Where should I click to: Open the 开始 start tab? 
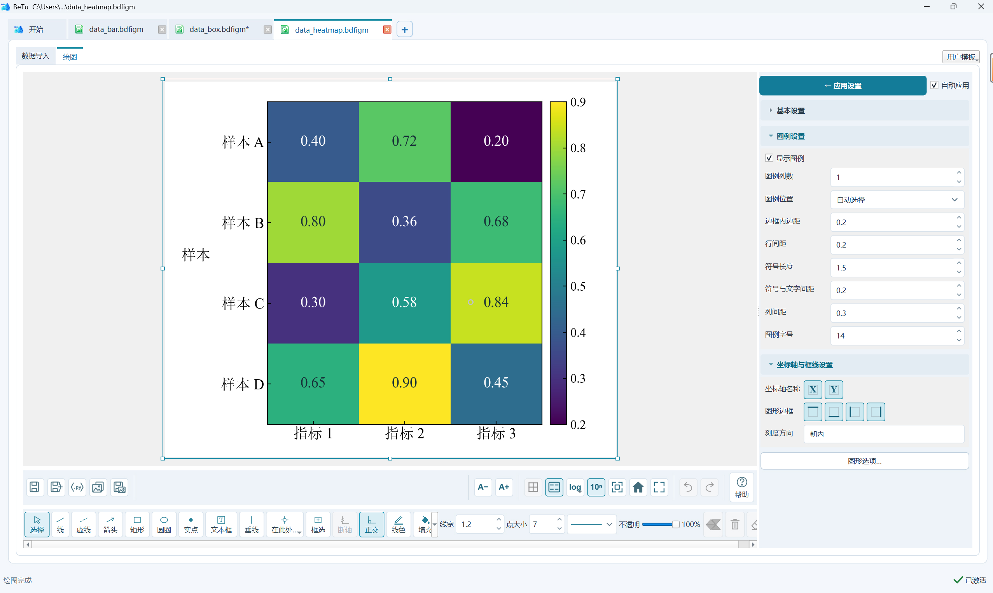(x=36, y=29)
